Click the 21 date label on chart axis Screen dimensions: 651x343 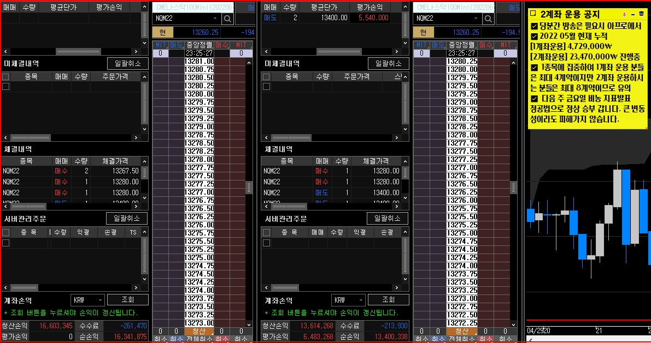pos(599,330)
